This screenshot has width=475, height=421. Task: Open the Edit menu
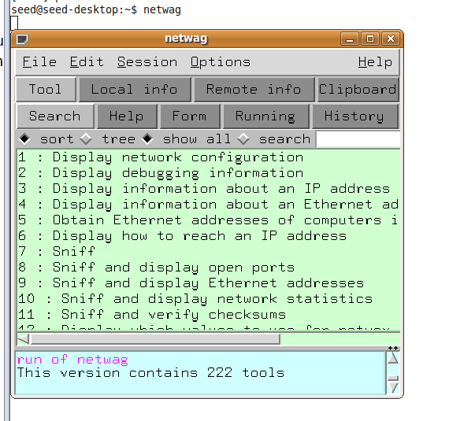87,62
